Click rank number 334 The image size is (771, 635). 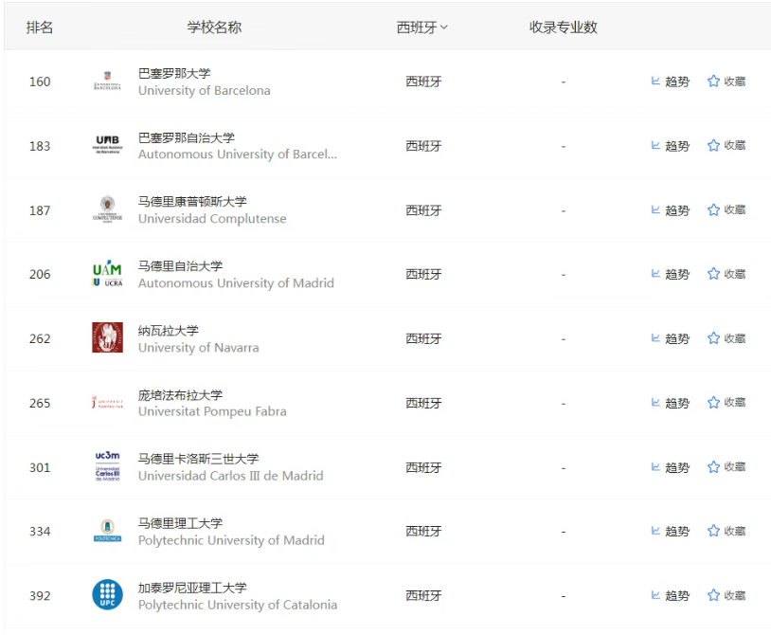(x=40, y=532)
